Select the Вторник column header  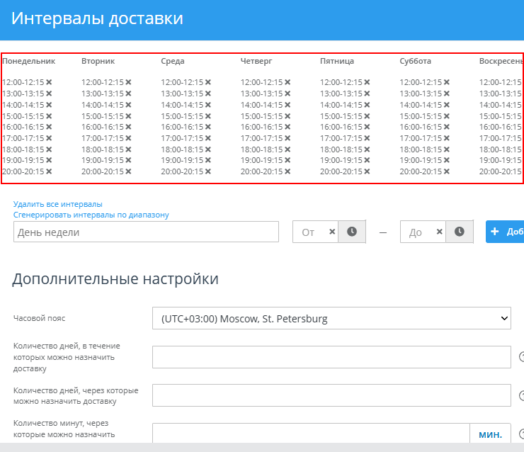[98, 61]
